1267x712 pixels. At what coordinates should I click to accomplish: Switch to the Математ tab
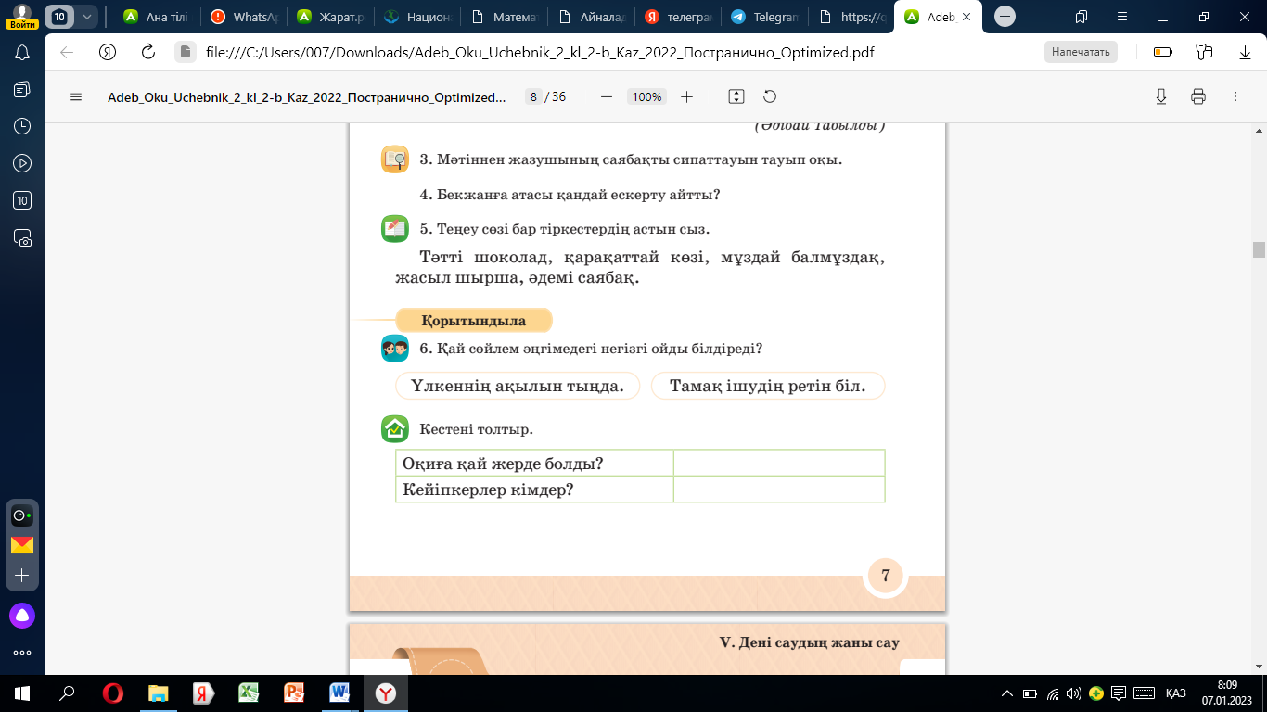(504, 17)
